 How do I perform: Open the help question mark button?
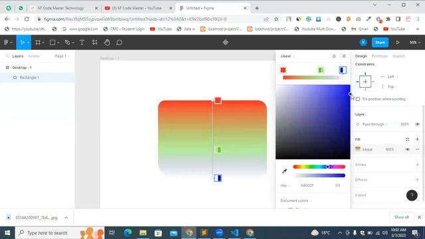coord(412,195)
